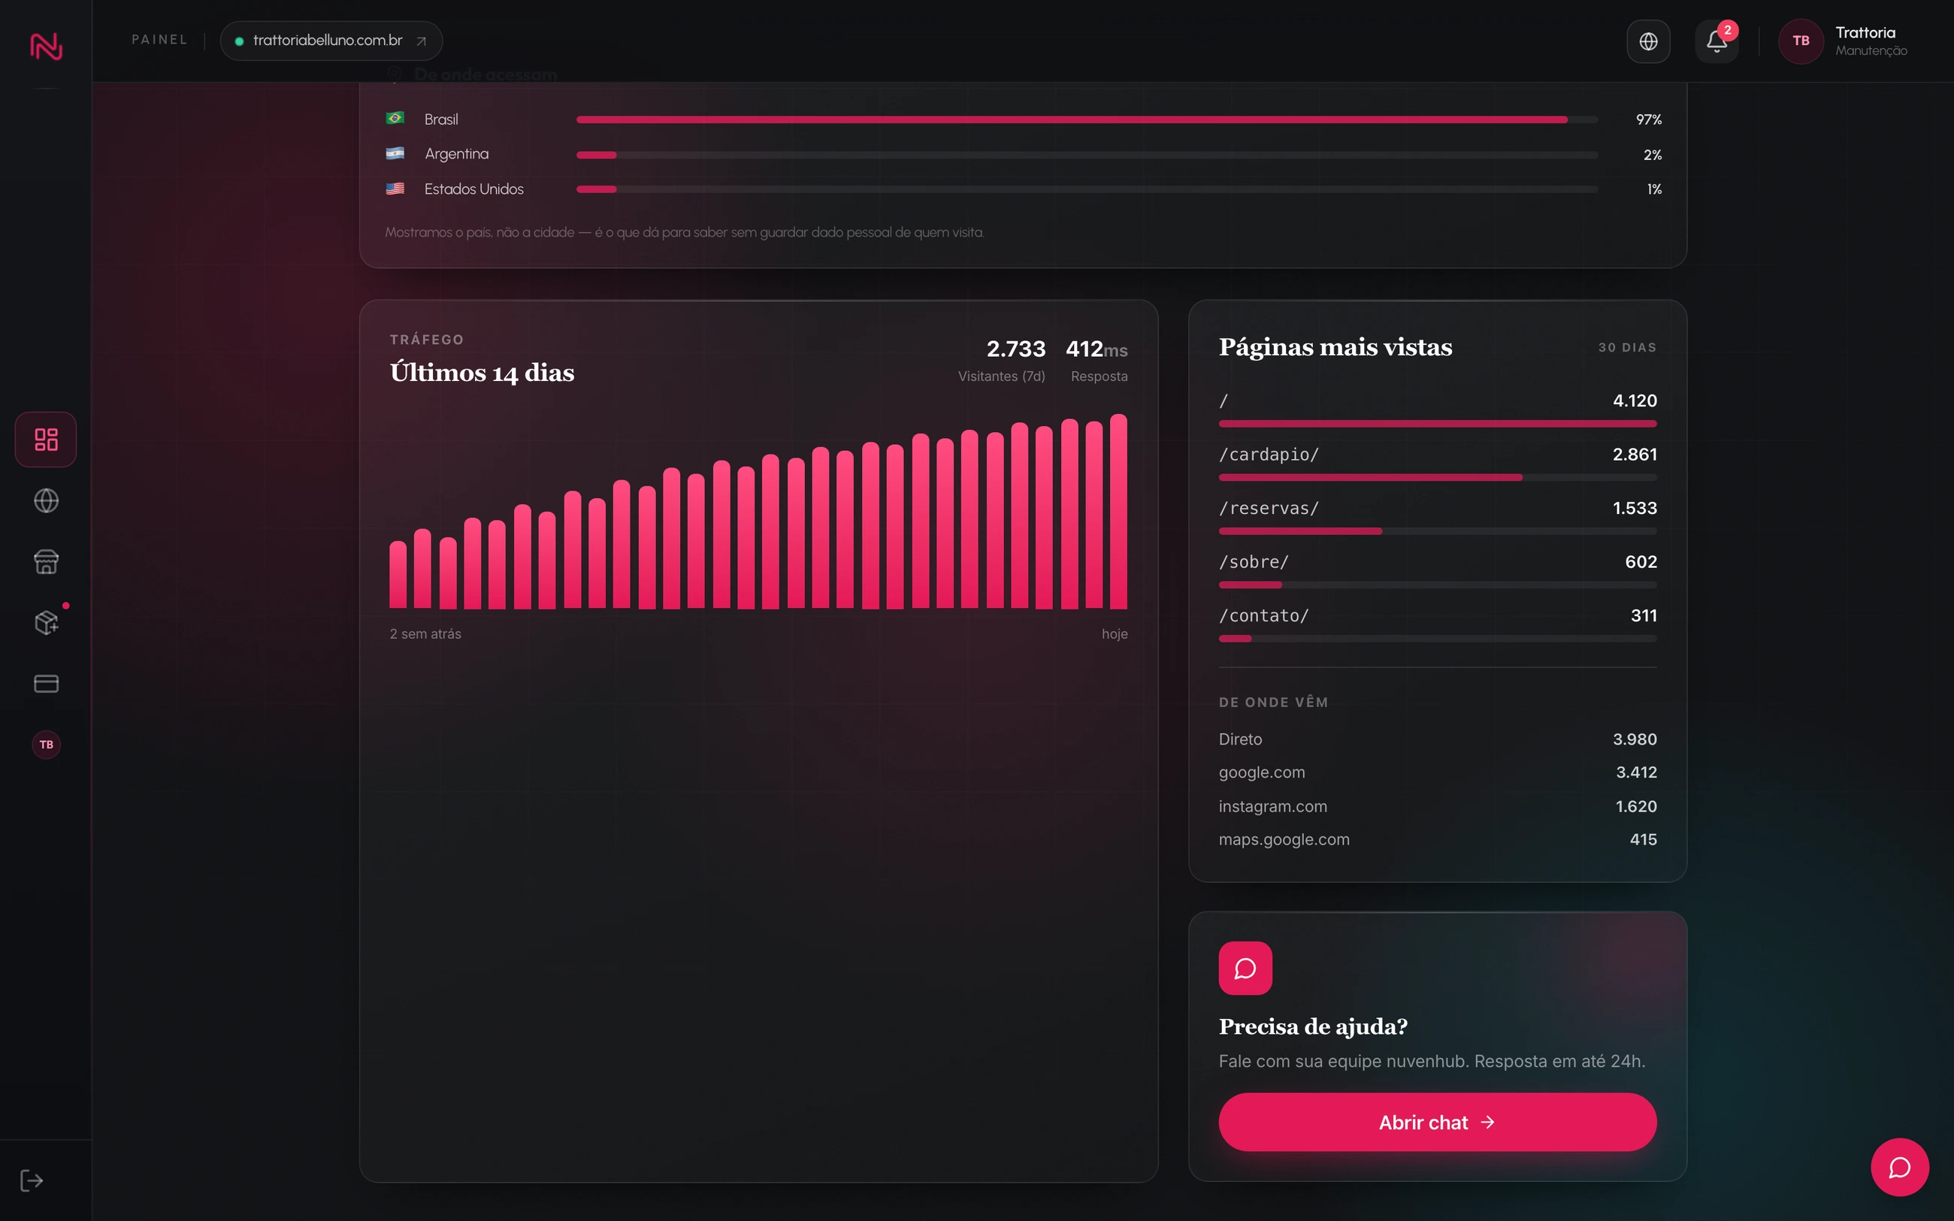This screenshot has width=1954, height=1221.
Task: Click the Abrir chat button
Action: point(1437,1123)
